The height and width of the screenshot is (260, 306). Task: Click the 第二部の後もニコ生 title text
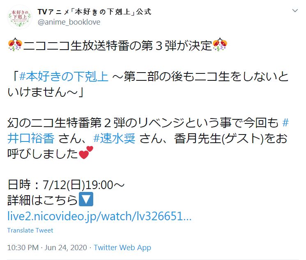tap(177, 76)
